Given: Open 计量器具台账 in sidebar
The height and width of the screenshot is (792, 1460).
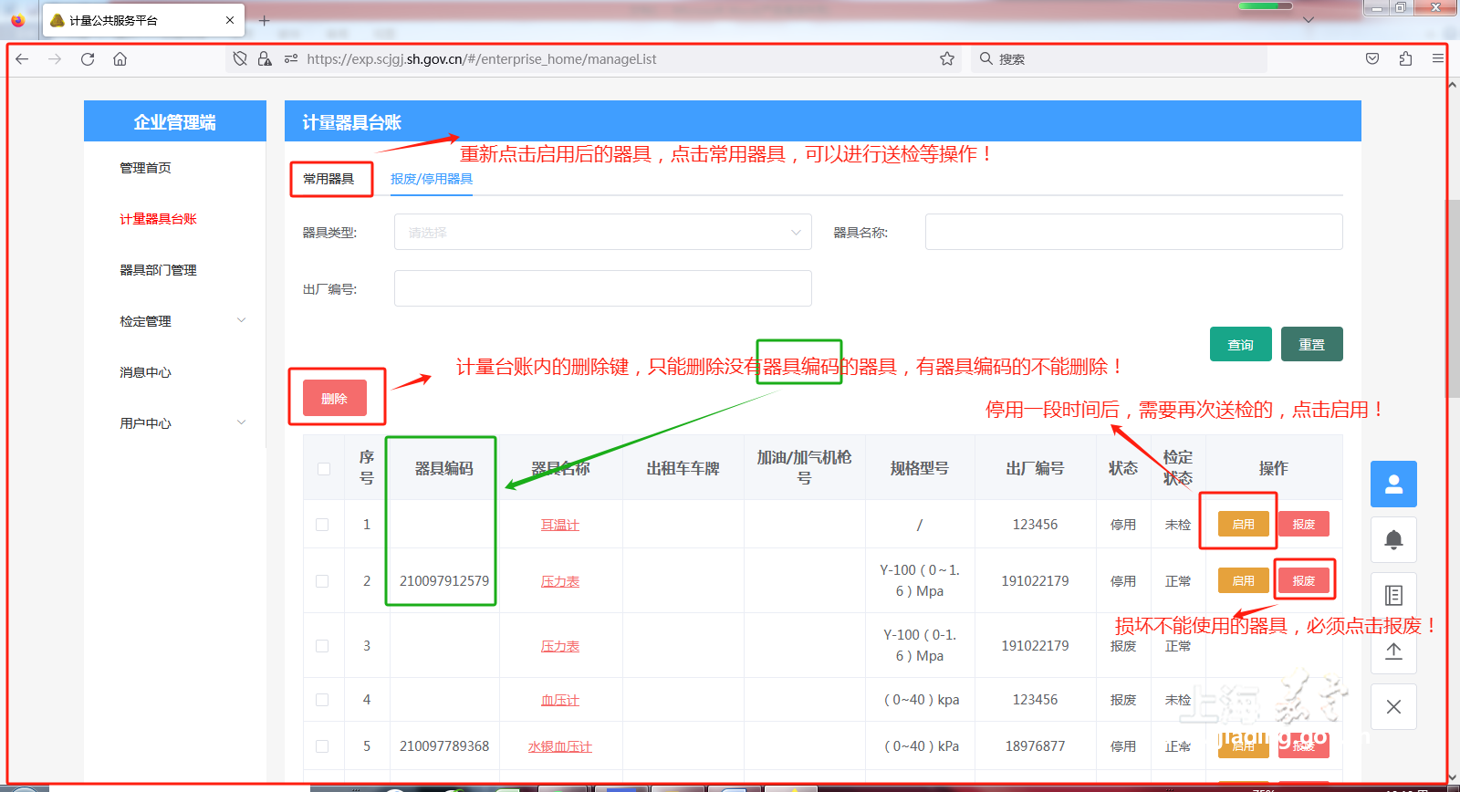Looking at the screenshot, I should pos(158,219).
